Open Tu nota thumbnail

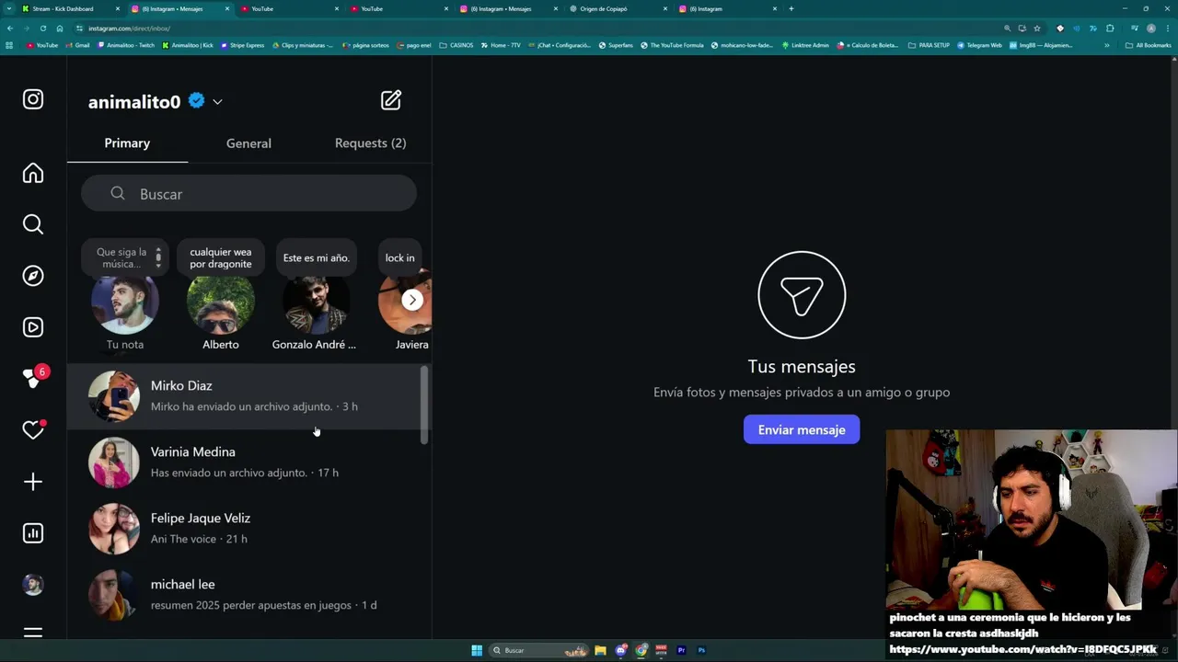tap(125, 301)
